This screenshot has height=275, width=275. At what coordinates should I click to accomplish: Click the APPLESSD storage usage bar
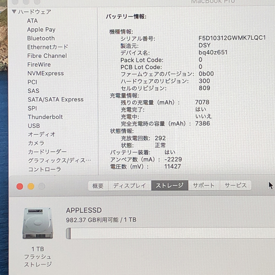(170, 233)
